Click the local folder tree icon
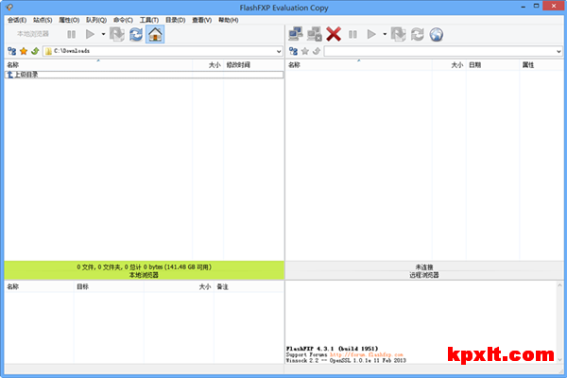 pyautogui.click(x=10, y=51)
